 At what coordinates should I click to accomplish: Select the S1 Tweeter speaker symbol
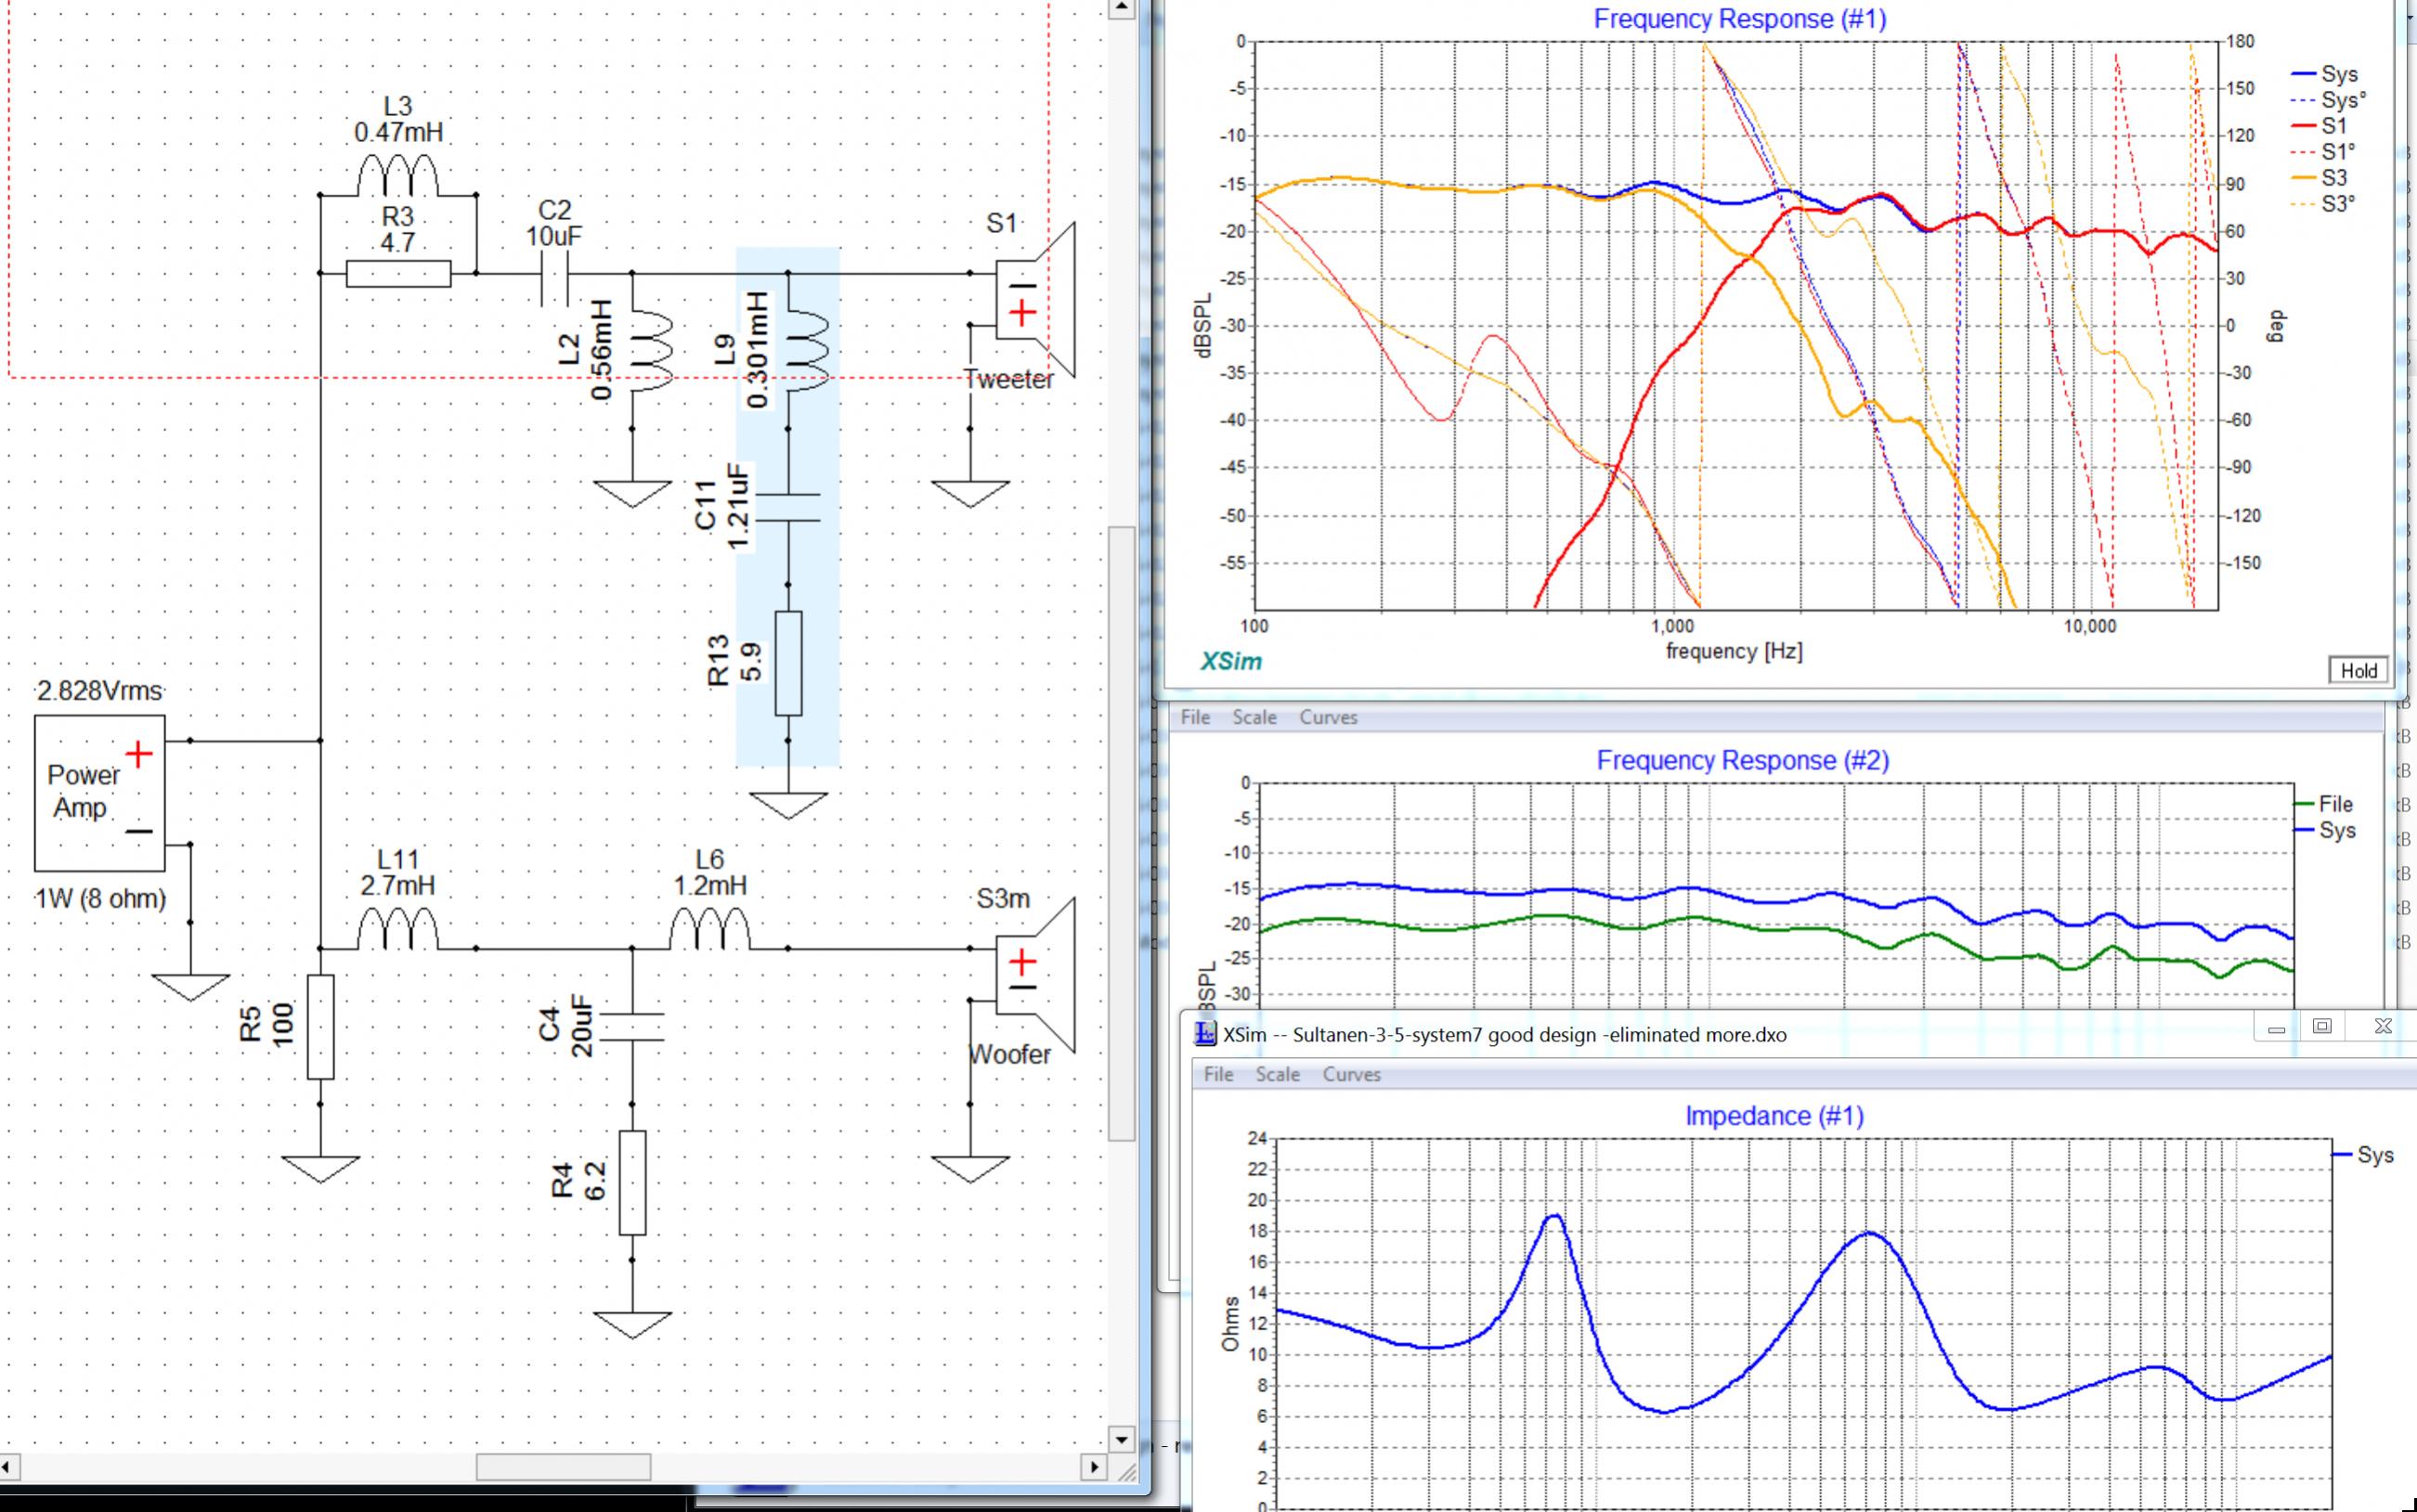pos(1034,299)
